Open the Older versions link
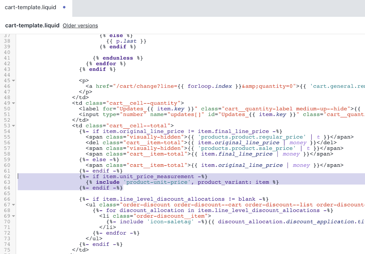 click(80, 26)
